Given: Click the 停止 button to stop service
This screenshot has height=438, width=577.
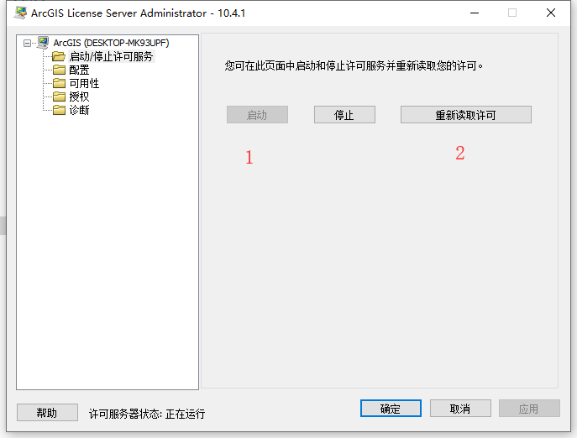Looking at the screenshot, I should (344, 115).
